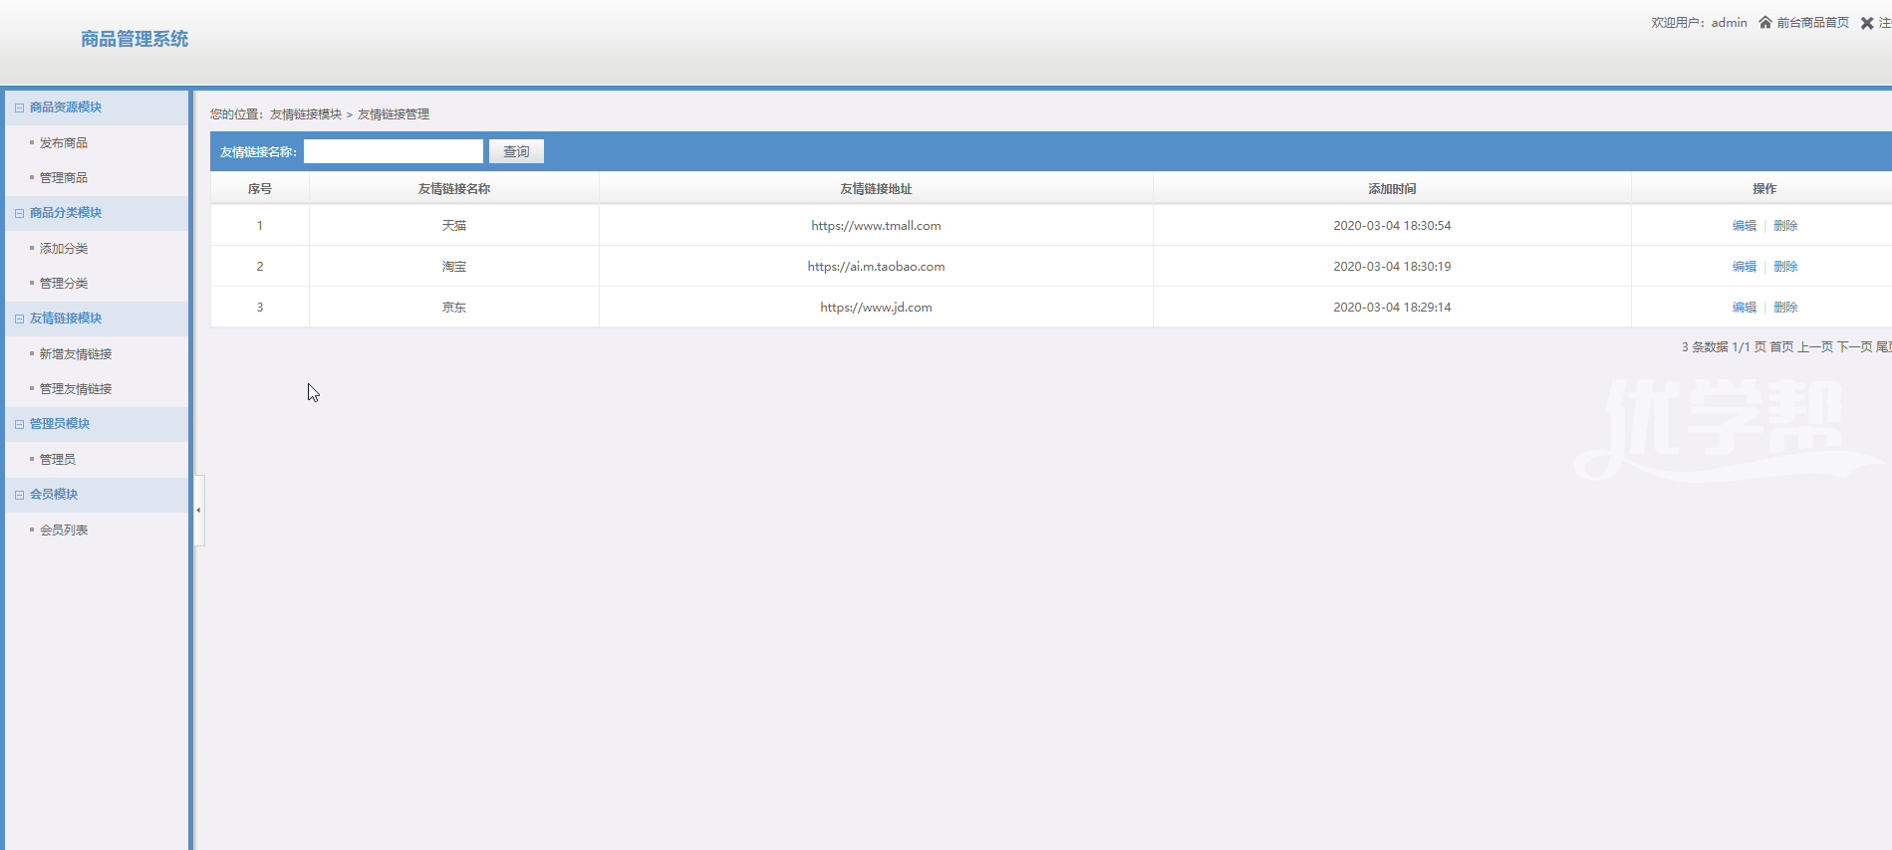Open 管理商品 in the sidebar
The height and width of the screenshot is (850, 1892).
click(x=64, y=178)
